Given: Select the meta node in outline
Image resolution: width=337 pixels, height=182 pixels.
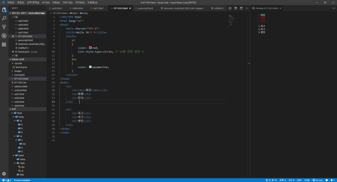Looking at the screenshot, I should tap(21, 159).
